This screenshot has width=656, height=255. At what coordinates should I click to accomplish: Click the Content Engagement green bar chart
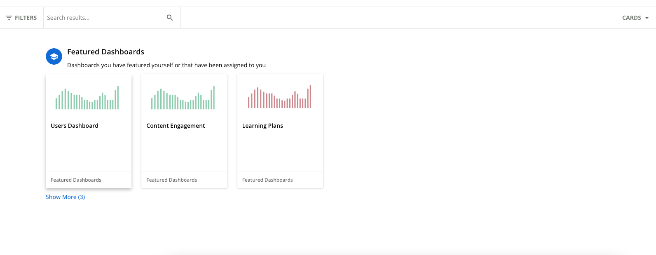click(x=183, y=98)
